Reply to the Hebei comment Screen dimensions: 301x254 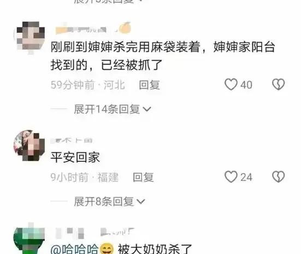pyautogui.click(x=149, y=85)
